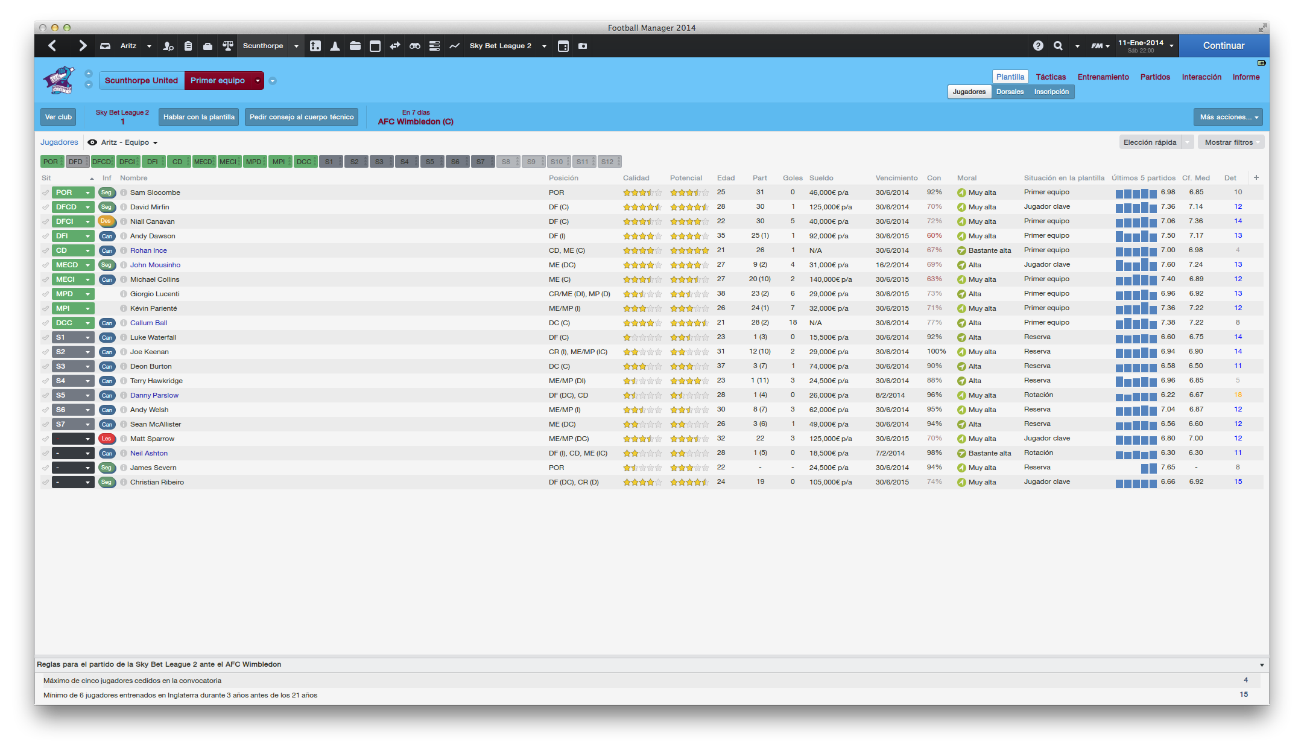This screenshot has height=753, width=1304.
Task: Click the Continuar button
Action: (1224, 46)
